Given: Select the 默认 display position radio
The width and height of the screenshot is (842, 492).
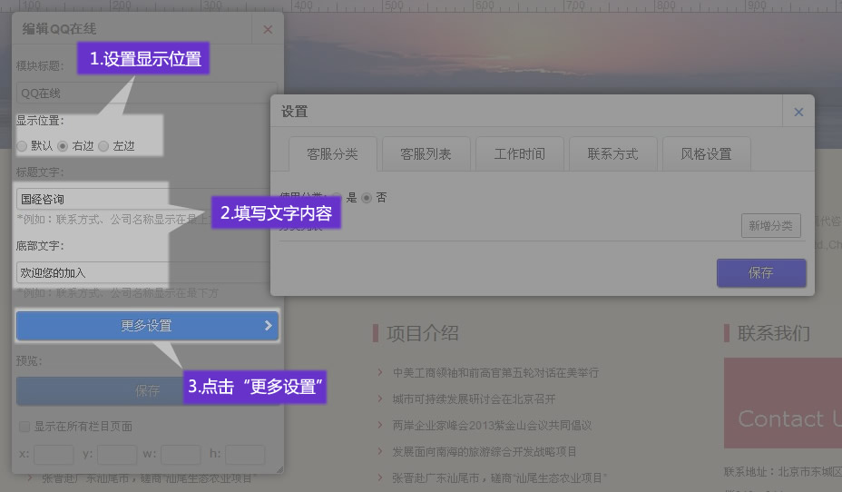Looking at the screenshot, I should (23, 146).
